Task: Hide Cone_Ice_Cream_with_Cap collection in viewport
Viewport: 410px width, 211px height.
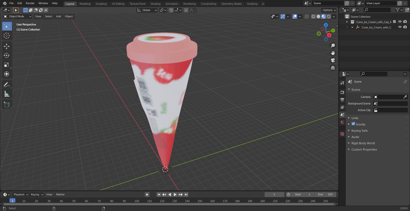Action: (x=400, y=22)
